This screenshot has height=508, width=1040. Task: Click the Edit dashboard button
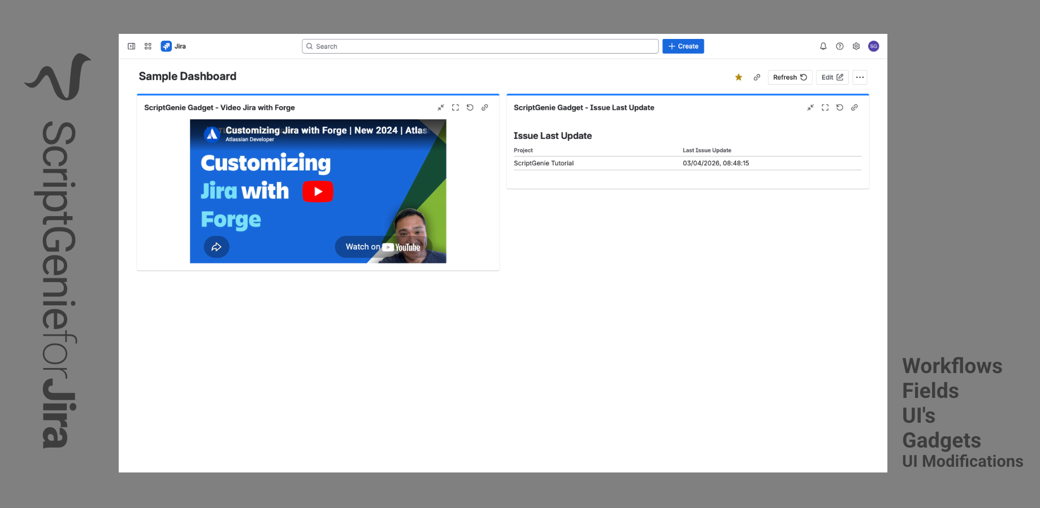point(832,77)
